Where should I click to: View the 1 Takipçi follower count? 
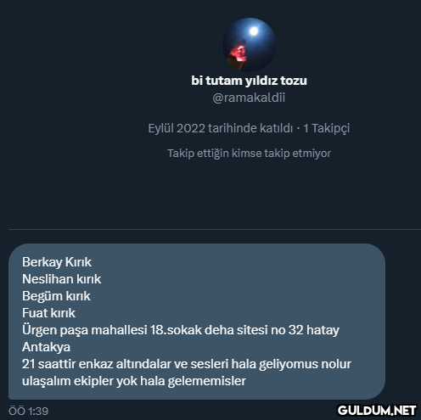(327, 128)
